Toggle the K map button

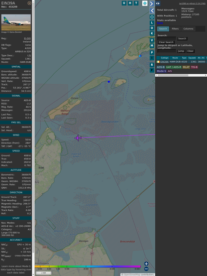click(x=152, y=33)
